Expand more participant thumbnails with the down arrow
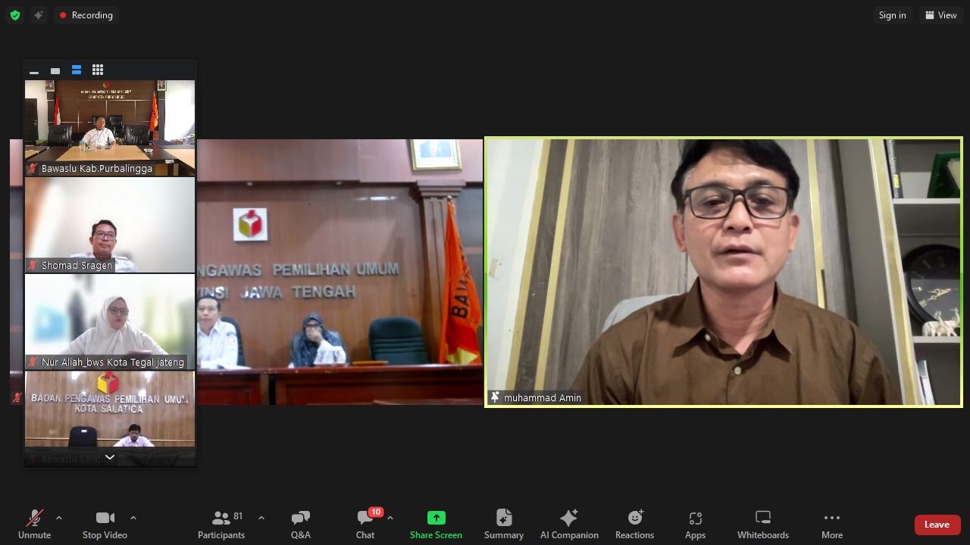 click(x=110, y=457)
